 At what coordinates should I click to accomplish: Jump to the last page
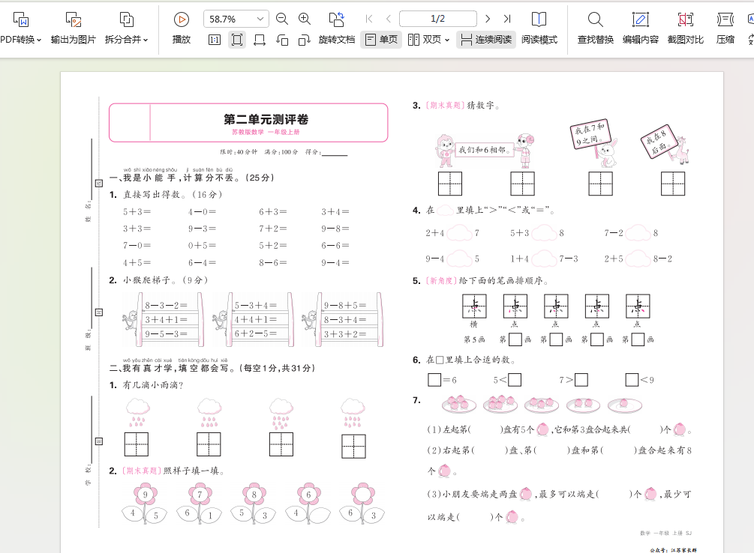507,19
